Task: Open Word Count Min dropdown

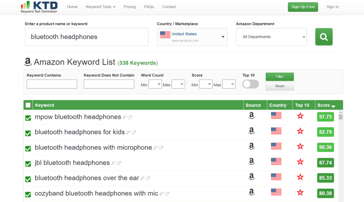Action: (x=155, y=84)
